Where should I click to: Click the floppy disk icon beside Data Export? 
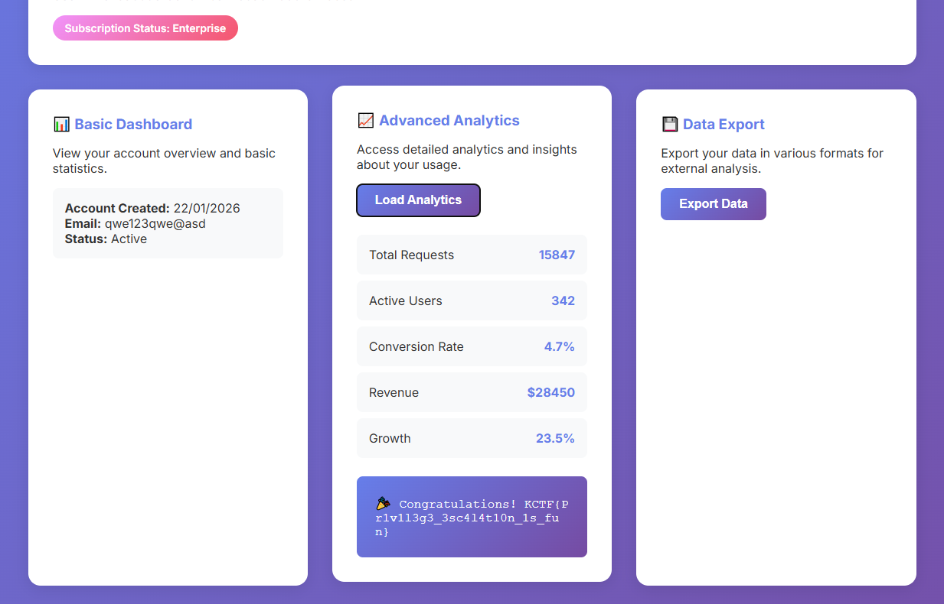pos(670,125)
